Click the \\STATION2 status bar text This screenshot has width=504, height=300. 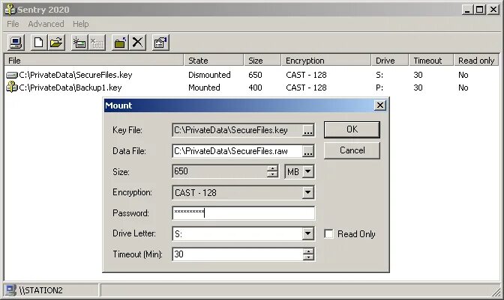point(40,290)
